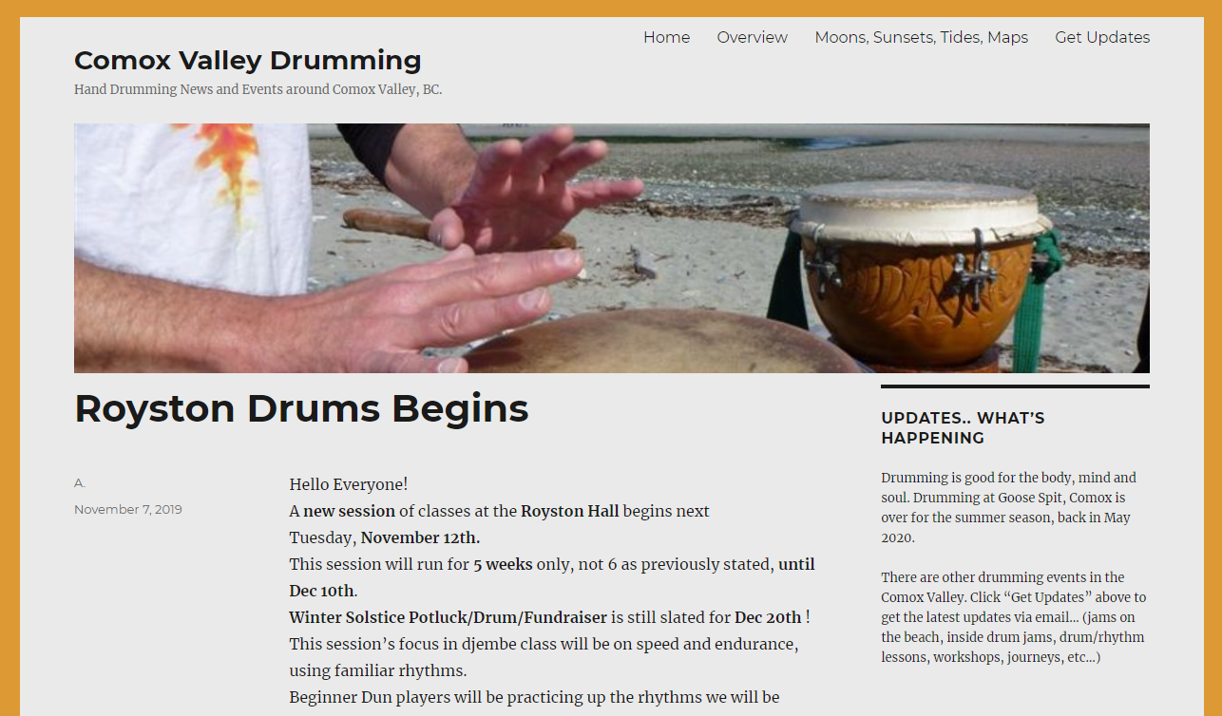The image size is (1222, 716).
Task: Click the bold 5 weeks text
Action: point(503,564)
